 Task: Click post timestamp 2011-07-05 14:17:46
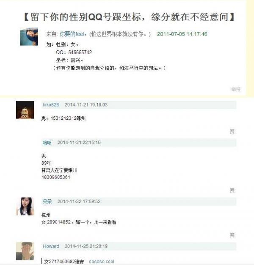[182, 34]
